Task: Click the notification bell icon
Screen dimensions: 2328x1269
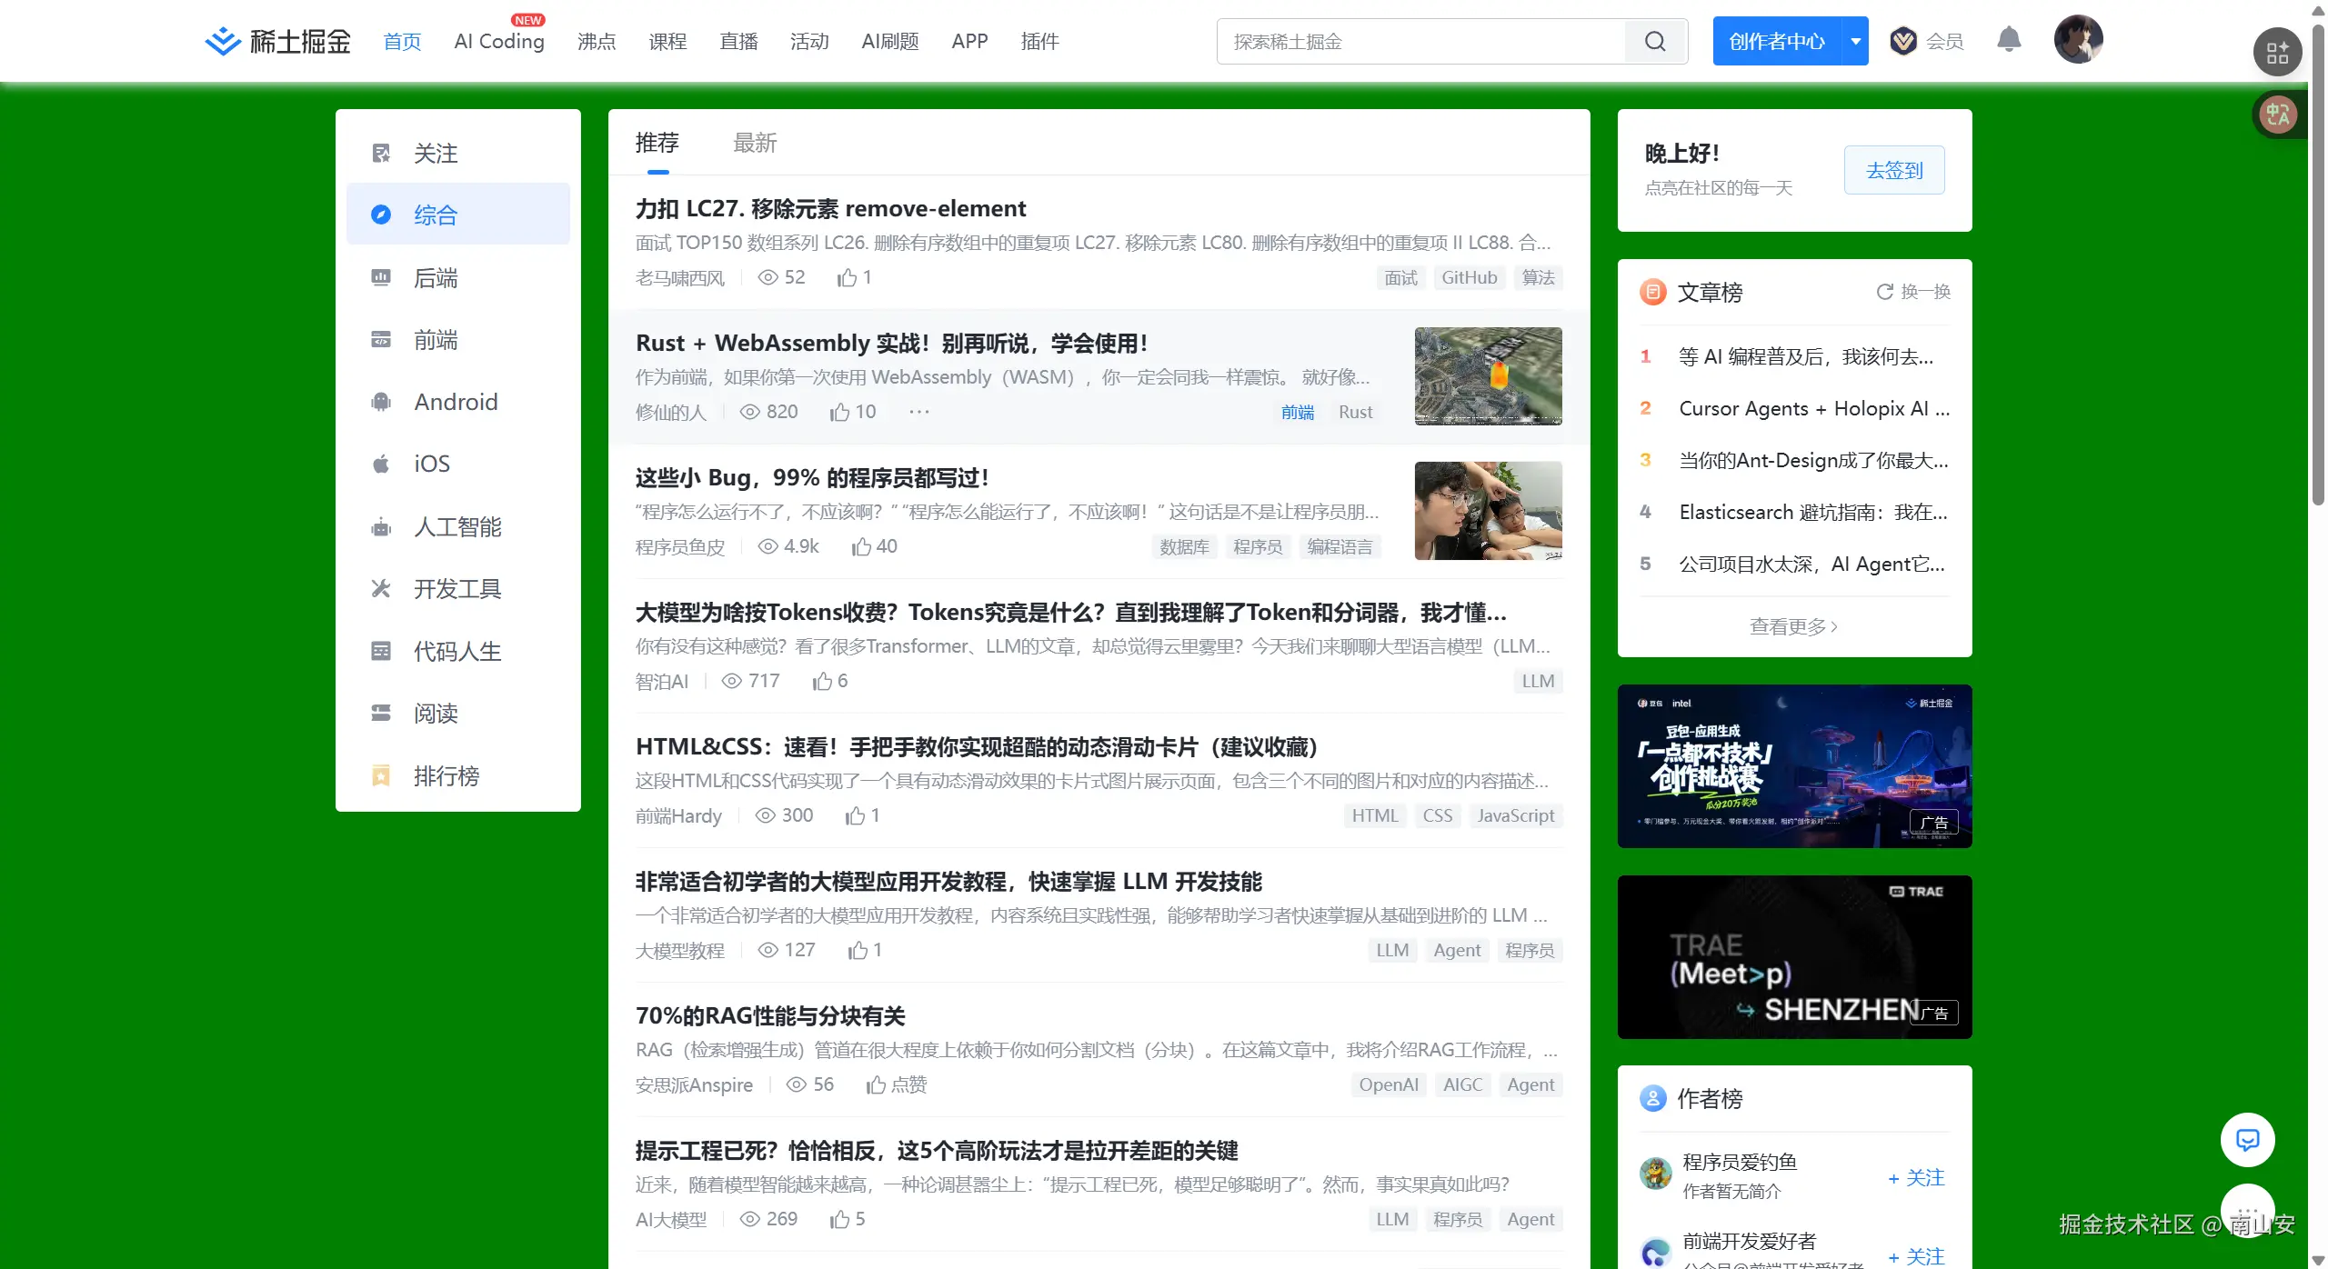Action: coord(2009,40)
